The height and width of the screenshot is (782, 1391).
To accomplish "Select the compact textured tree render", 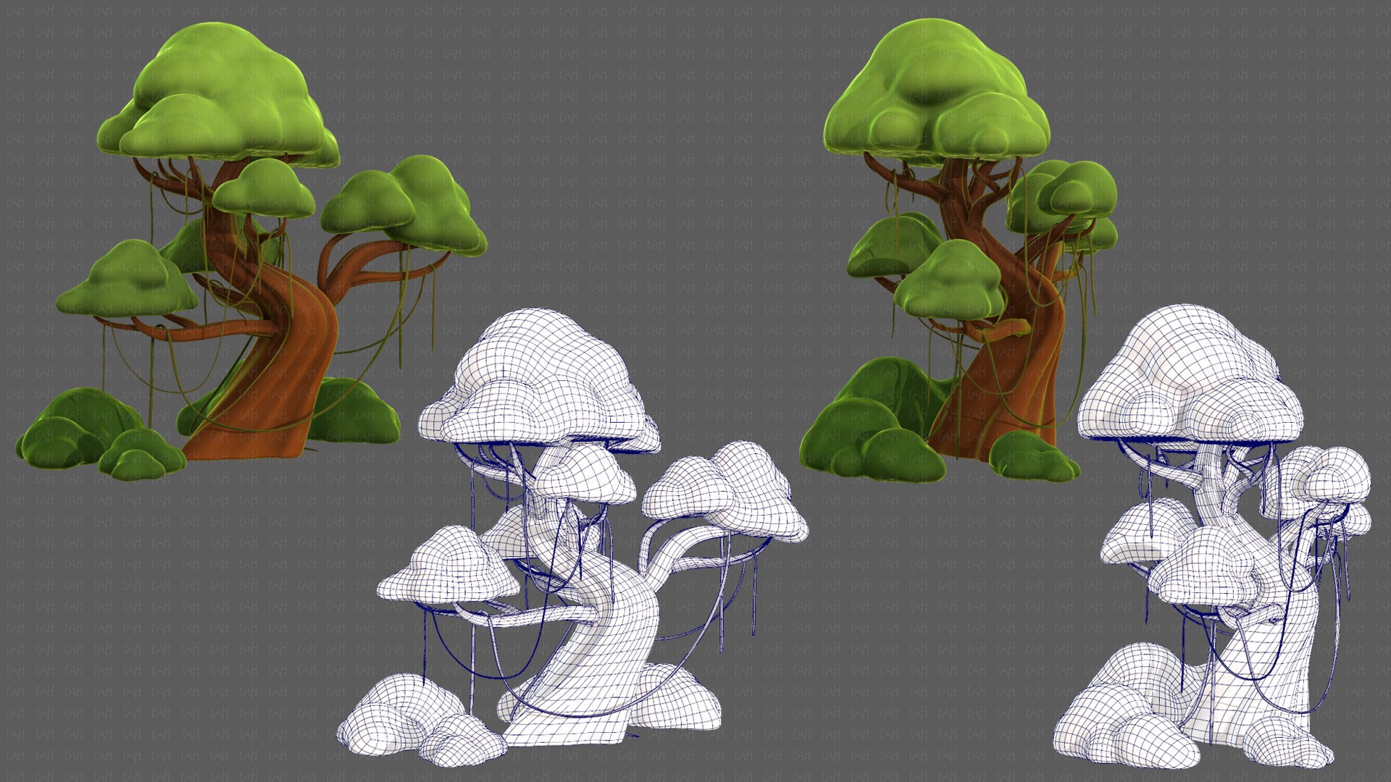I will coord(958,251).
